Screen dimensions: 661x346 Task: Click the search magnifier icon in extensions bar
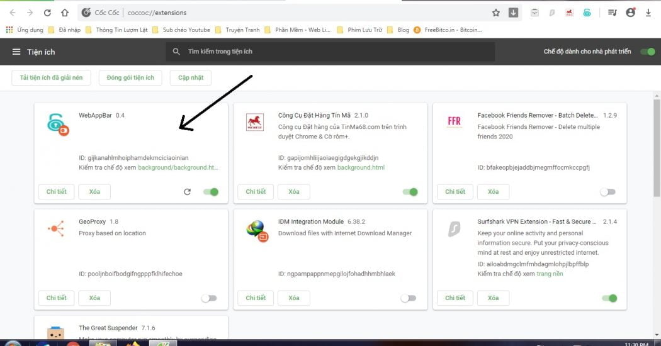pyautogui.click(x=176, y=52)
